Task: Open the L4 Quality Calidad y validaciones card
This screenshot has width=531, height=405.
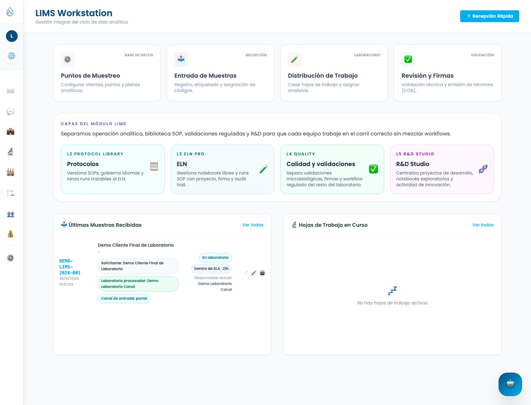Action: click(332, 169)
